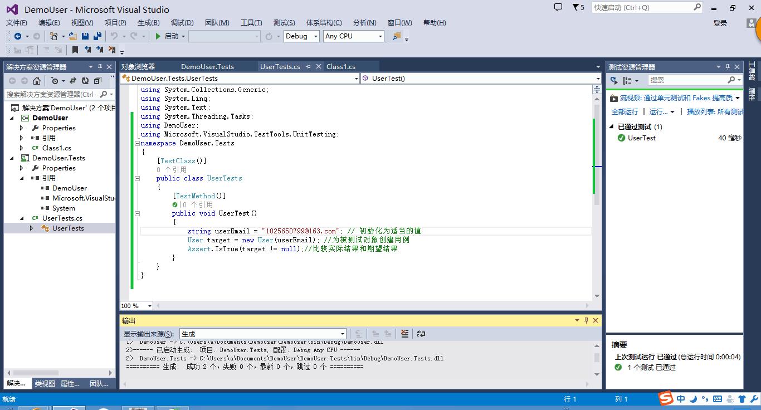Image resolution: width=761 pixels, height=410 pixels.
Task: Go to previous bookmark icon
Action: 87,50
